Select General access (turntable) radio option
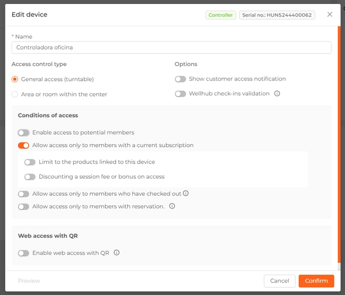 coord(15,79)
